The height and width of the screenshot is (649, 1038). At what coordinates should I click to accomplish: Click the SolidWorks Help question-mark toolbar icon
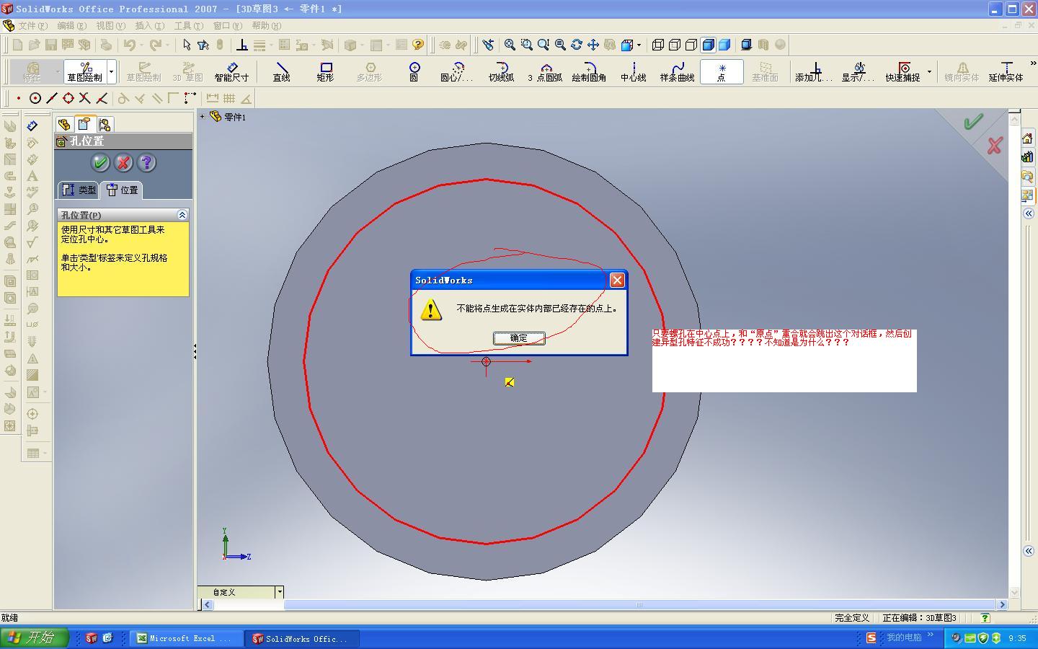coord(417,45)
